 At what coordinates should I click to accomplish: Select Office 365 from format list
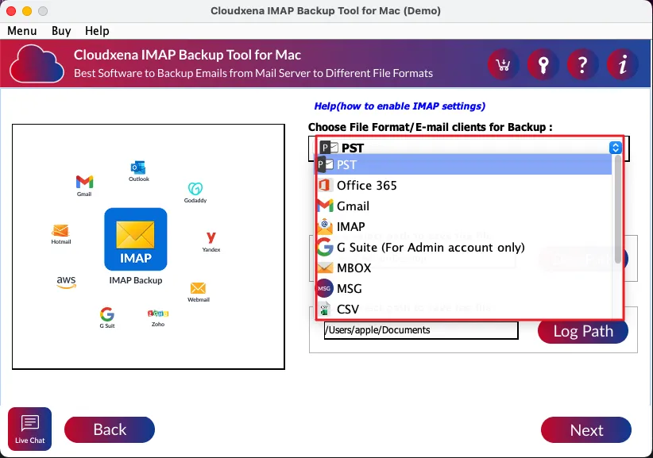(366, 185)
